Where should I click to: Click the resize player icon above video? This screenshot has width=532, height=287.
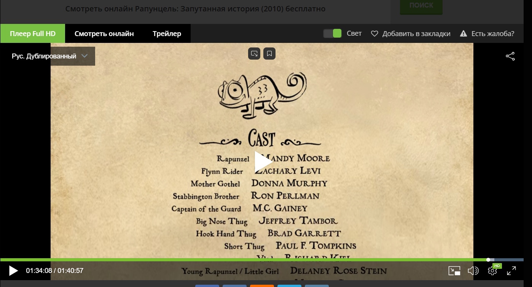point(254,54)
